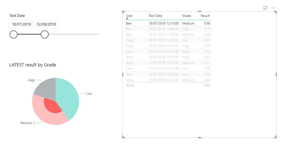Sort table by Result column header

(205, 16)
